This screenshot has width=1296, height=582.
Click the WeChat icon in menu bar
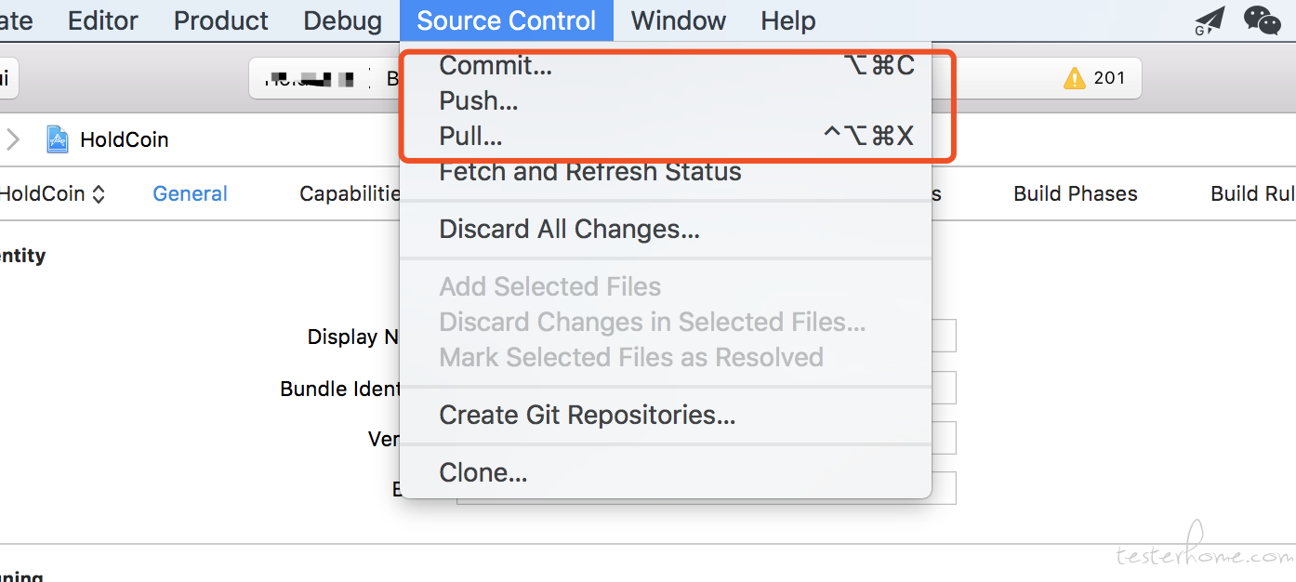click(x=1263, y=20)
